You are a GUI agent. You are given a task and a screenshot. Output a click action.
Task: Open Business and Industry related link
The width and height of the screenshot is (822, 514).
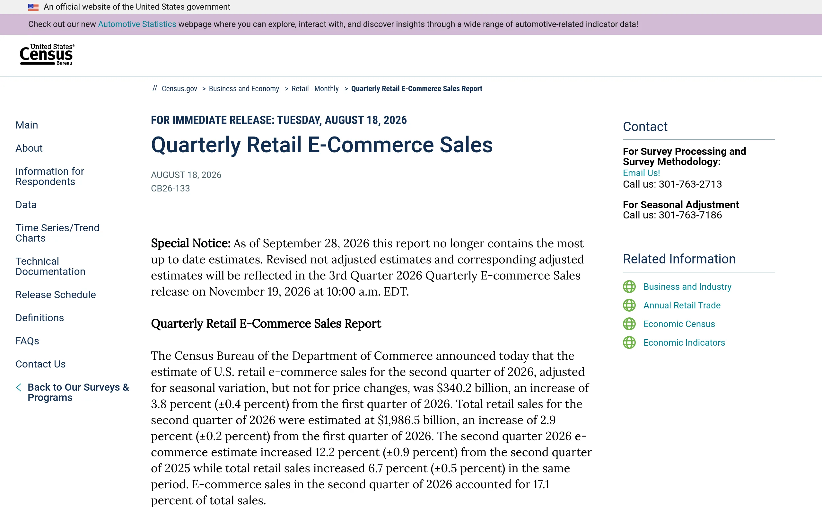click(687, 287)
